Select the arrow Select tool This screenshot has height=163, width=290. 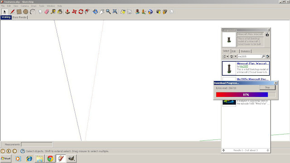point(5,12)
